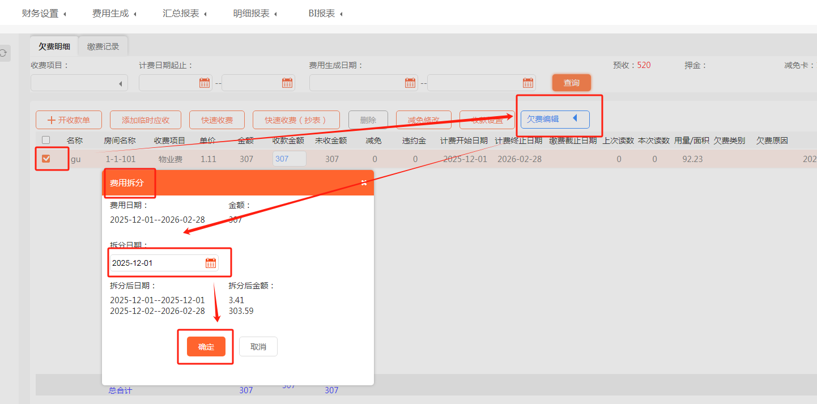Open calendar for fee generation start date
Image resolution: width=817 pixels, height=404 pixels.
coord(410,83)
